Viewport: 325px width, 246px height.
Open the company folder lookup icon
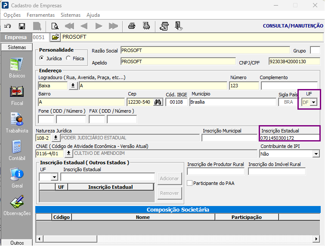coord(55,37)
